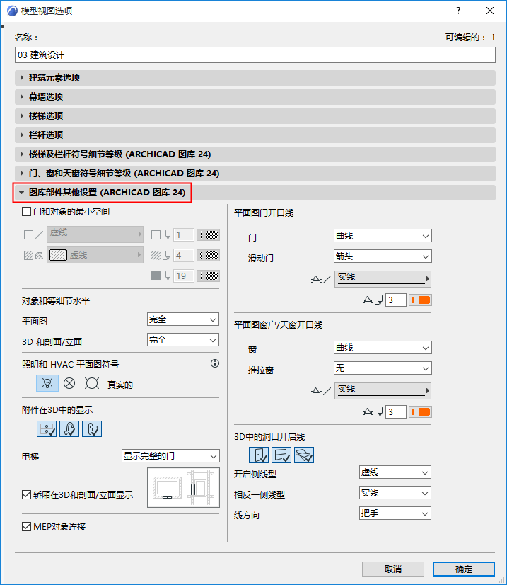
Task: Toggle the hatch fill checkbox in minimal space
Action: click(x=29, y=255)
